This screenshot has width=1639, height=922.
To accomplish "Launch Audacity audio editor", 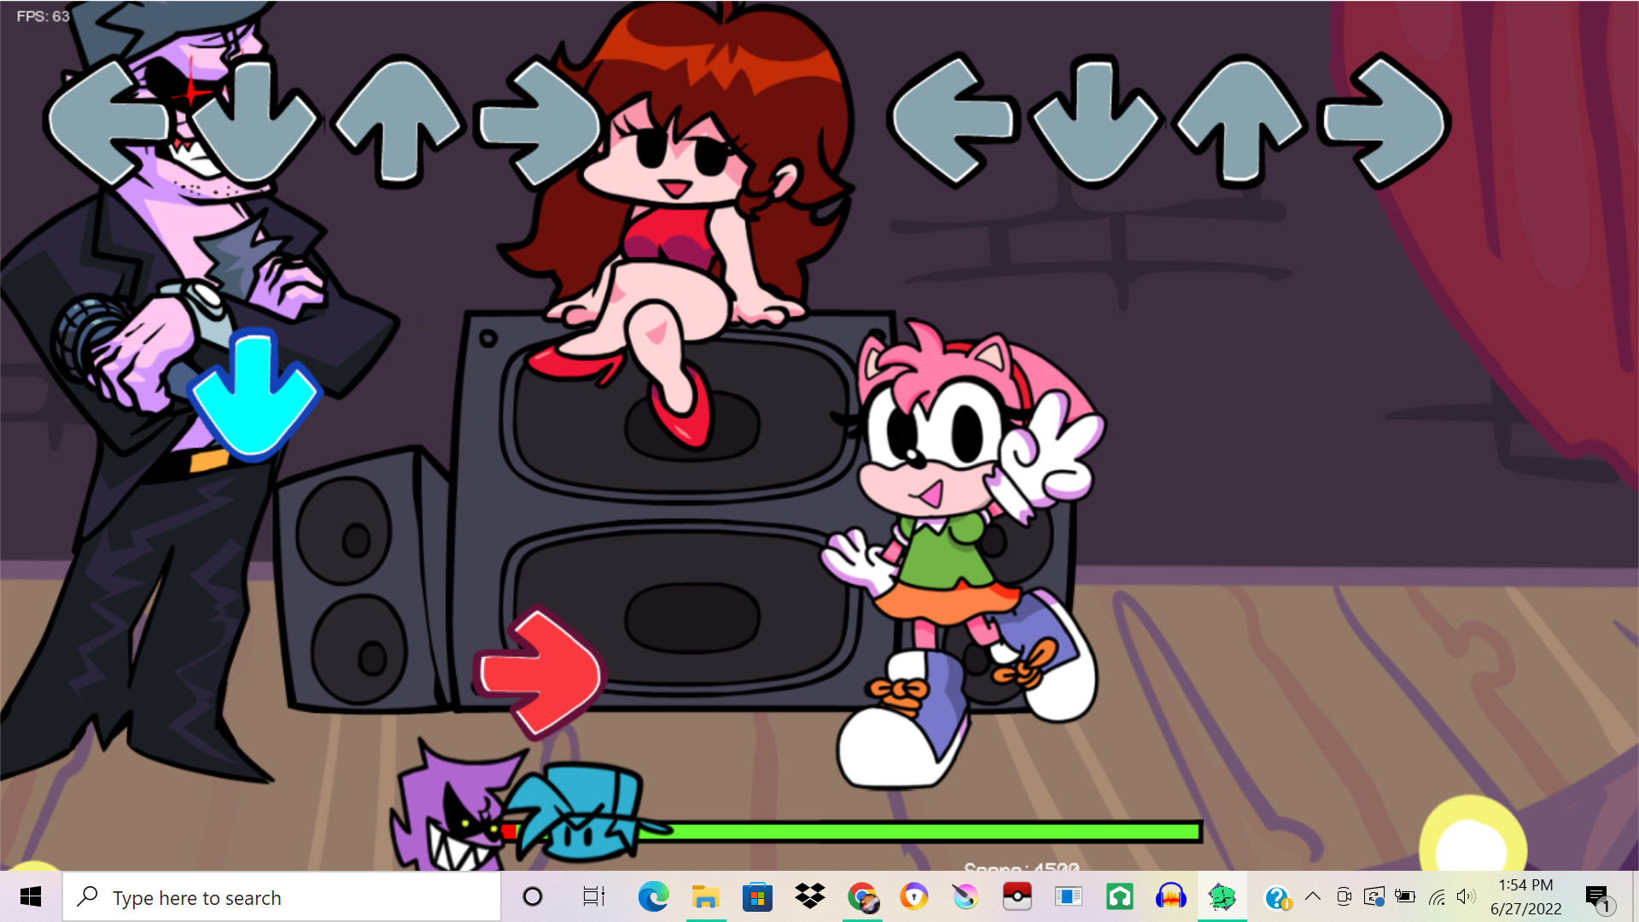I will click(1170, 897).
